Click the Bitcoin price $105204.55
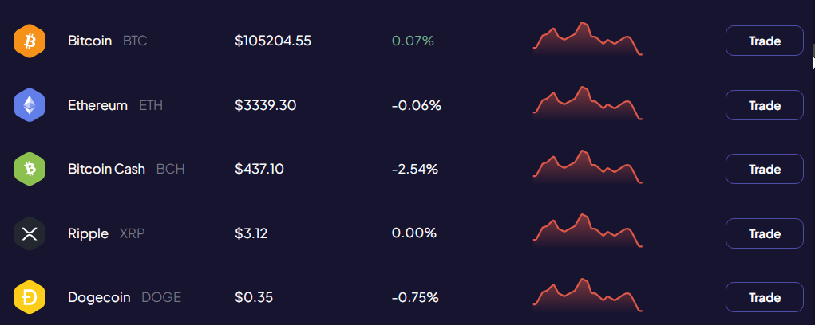Image resolution: width=815 pixels, height=325 pixels. click(273, 41)
